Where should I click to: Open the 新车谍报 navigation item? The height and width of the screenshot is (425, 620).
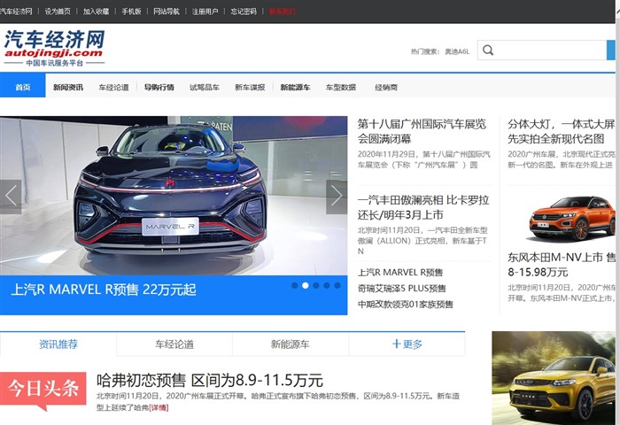point(250,88)
